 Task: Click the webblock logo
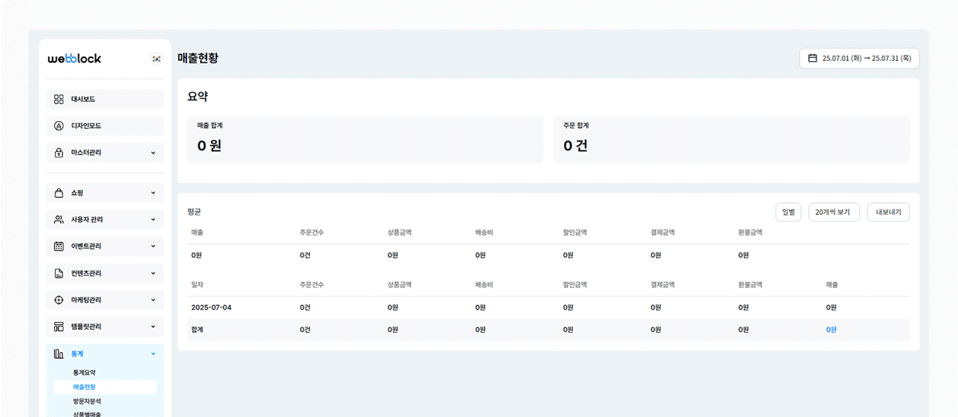pos(74,59)
